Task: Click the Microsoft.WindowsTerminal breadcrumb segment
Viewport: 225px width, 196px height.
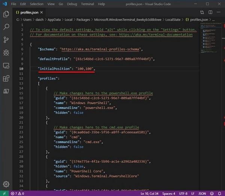Action: [128, 19]
